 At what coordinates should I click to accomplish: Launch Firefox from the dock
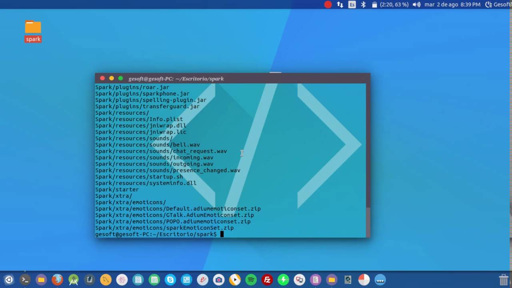click(x=57, y=280)
